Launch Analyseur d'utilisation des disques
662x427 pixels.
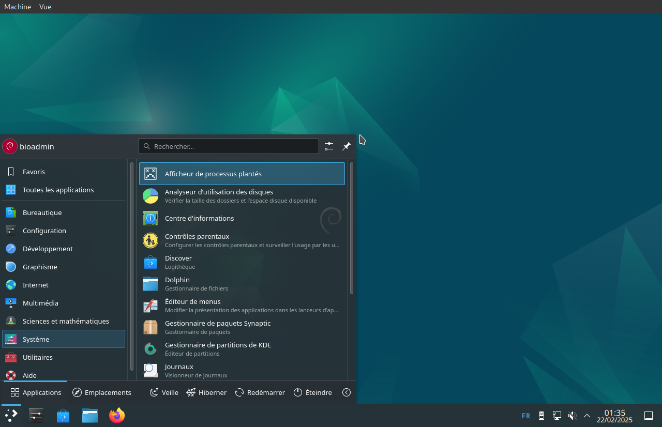point(242,196)
